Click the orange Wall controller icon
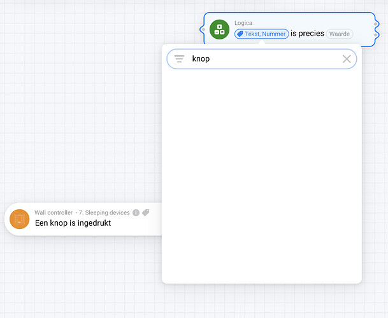388x318 pixels. [19, 219]
